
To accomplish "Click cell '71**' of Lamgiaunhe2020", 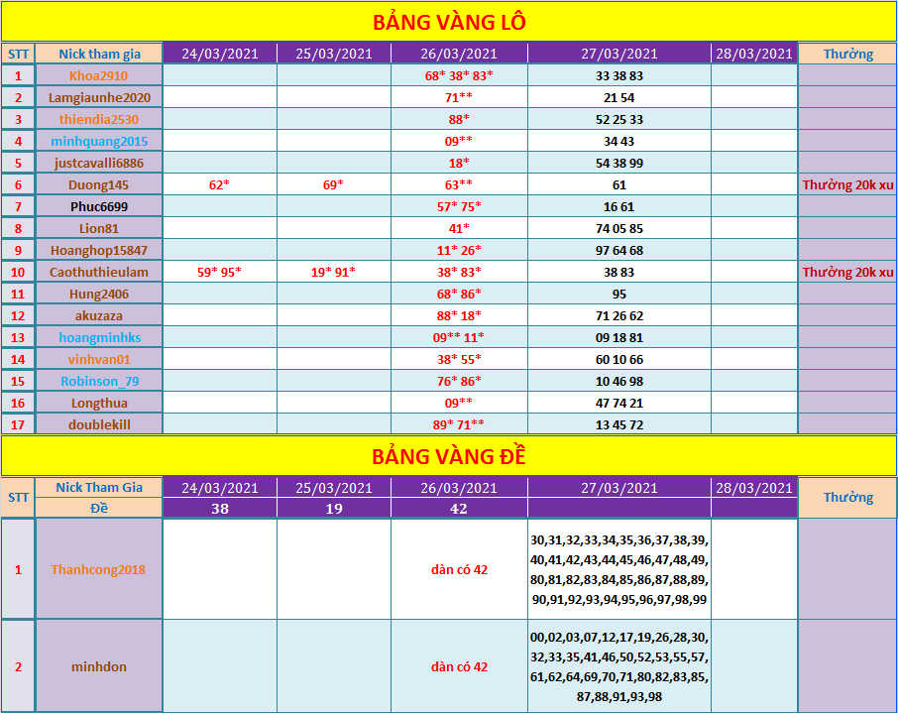I will (459, 97).
